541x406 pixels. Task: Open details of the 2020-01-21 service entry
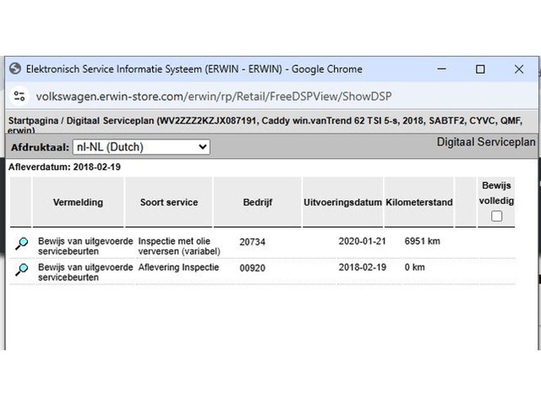click(22, 244)
